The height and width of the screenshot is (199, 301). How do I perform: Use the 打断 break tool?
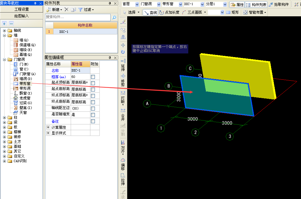click(123, 98)
